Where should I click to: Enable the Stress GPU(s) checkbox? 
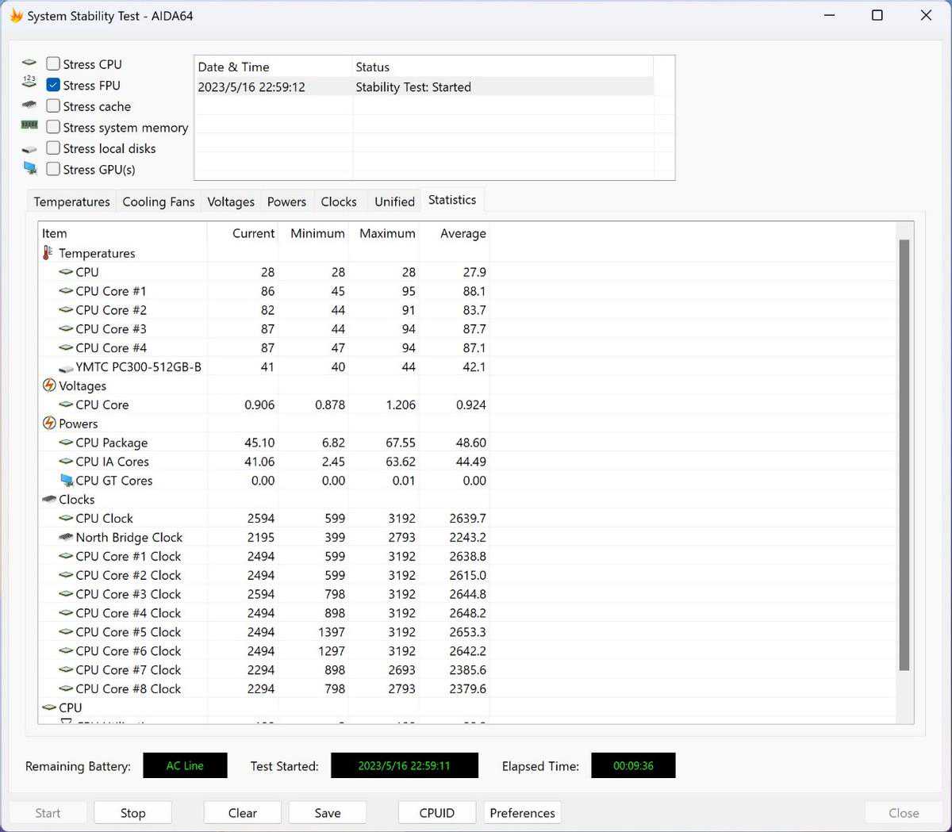pos(53,169)
